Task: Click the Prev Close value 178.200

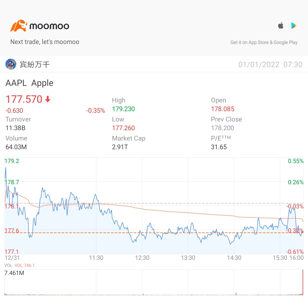Action: (x=222, y=128)
